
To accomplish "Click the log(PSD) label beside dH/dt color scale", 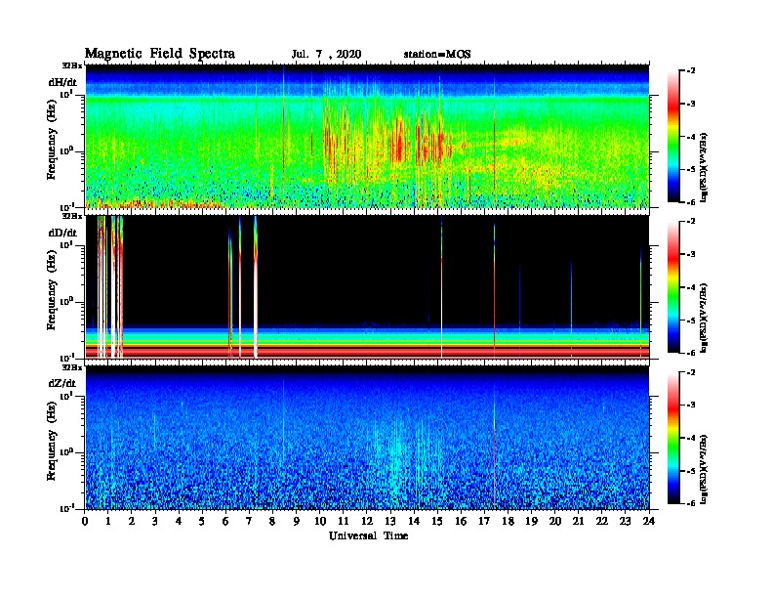I will click(x=704, y=167).
